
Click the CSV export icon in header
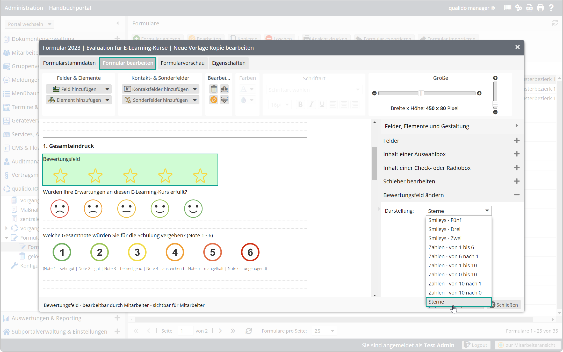click(x=529, y=8)
